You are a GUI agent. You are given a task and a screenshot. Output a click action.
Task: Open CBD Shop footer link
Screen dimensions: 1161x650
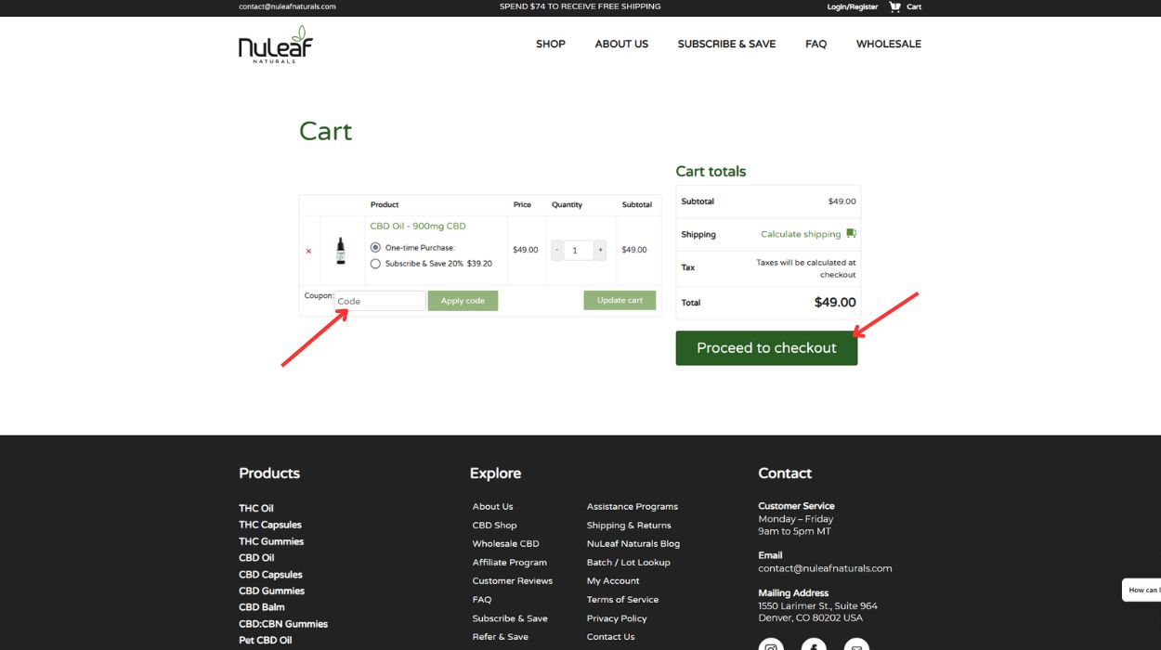(494, 525)
